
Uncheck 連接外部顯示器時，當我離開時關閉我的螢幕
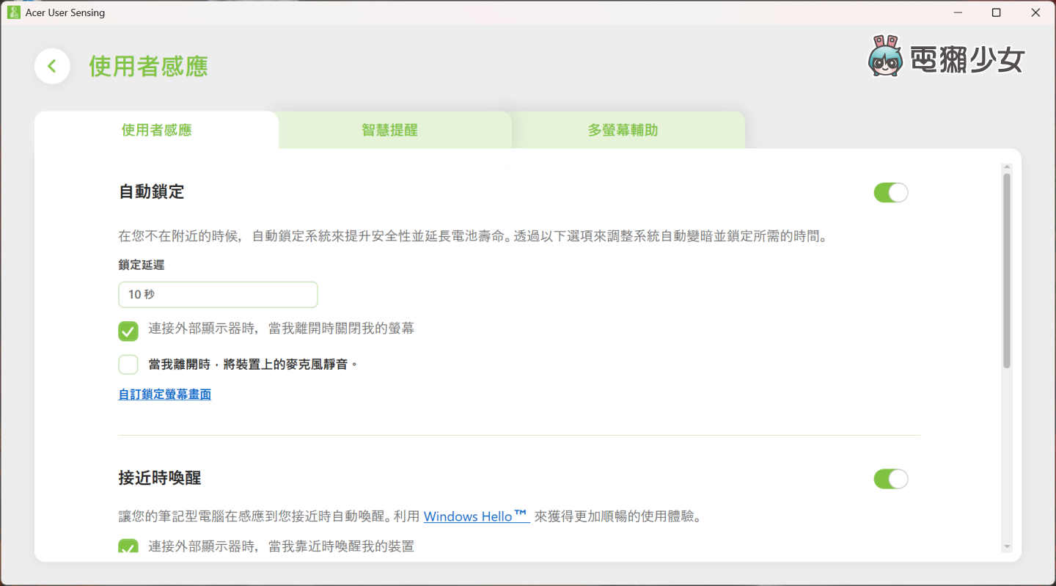(128, 331)
